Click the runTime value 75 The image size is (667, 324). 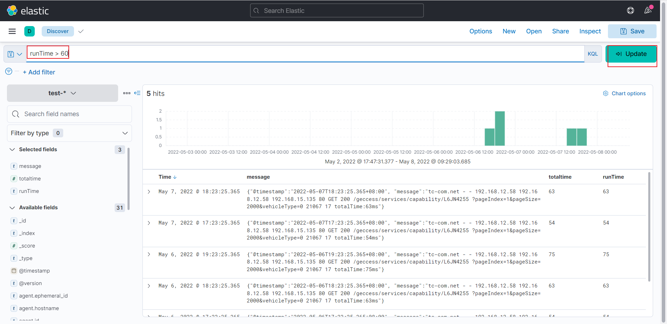[606, 254]
